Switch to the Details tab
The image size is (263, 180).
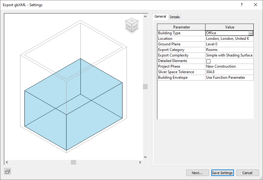click(x=175, y=17)
